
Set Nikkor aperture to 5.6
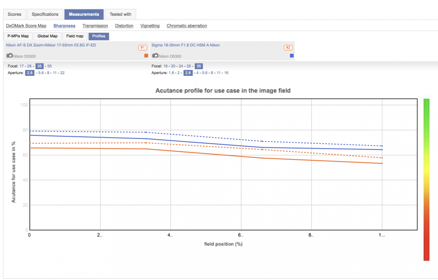click(x=41, y=73)
